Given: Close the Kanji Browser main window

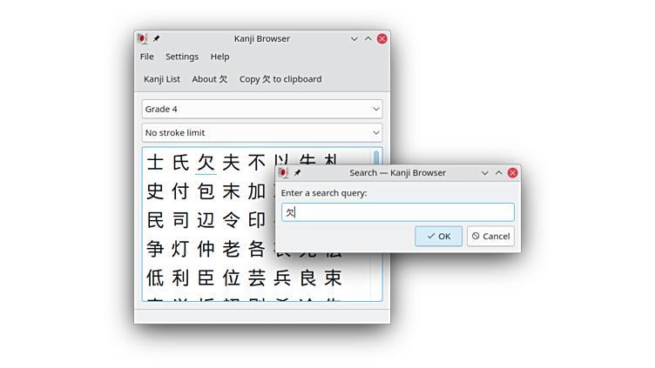Looking at the screenshot, I should [x=382, y=38].
